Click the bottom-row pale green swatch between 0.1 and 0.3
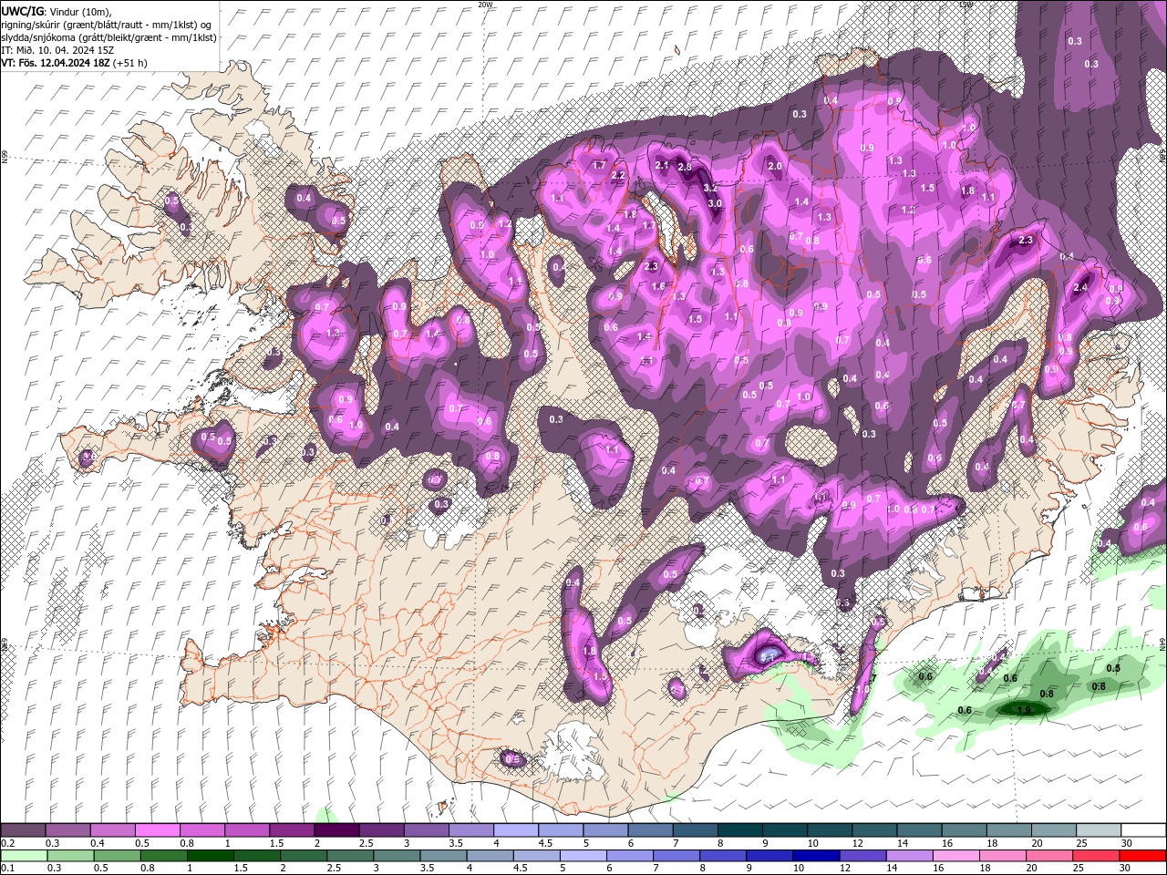The height and width of the screenshot is (875, 1167). (x=23, y=856)
